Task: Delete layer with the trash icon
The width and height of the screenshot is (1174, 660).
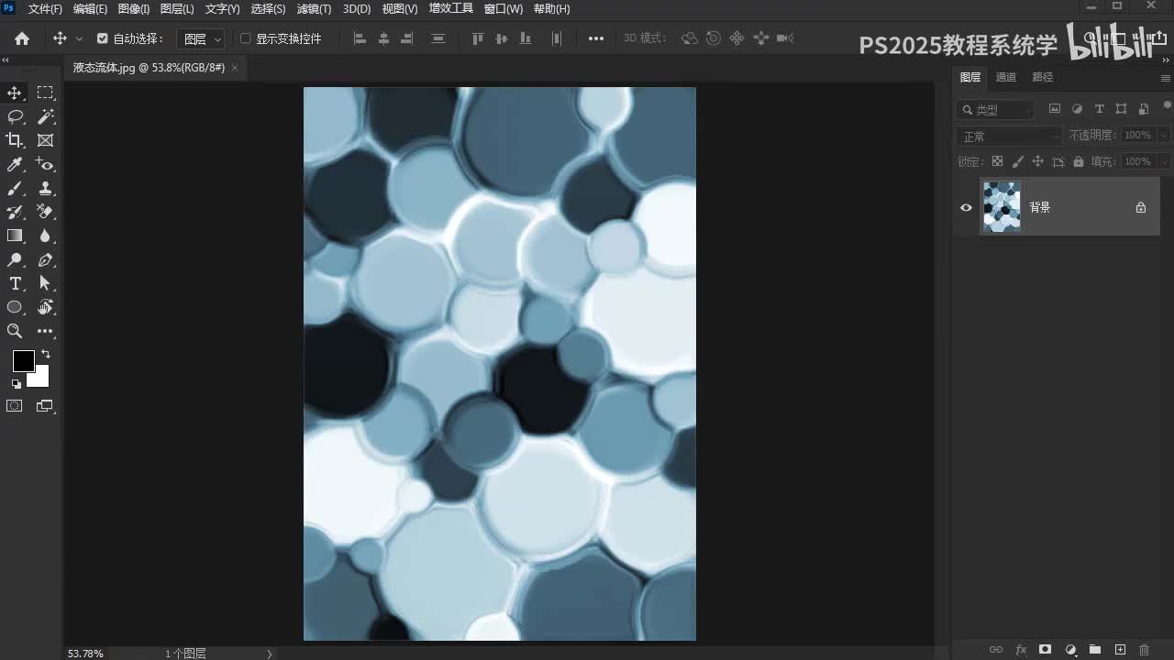Action: (1145, 650)
